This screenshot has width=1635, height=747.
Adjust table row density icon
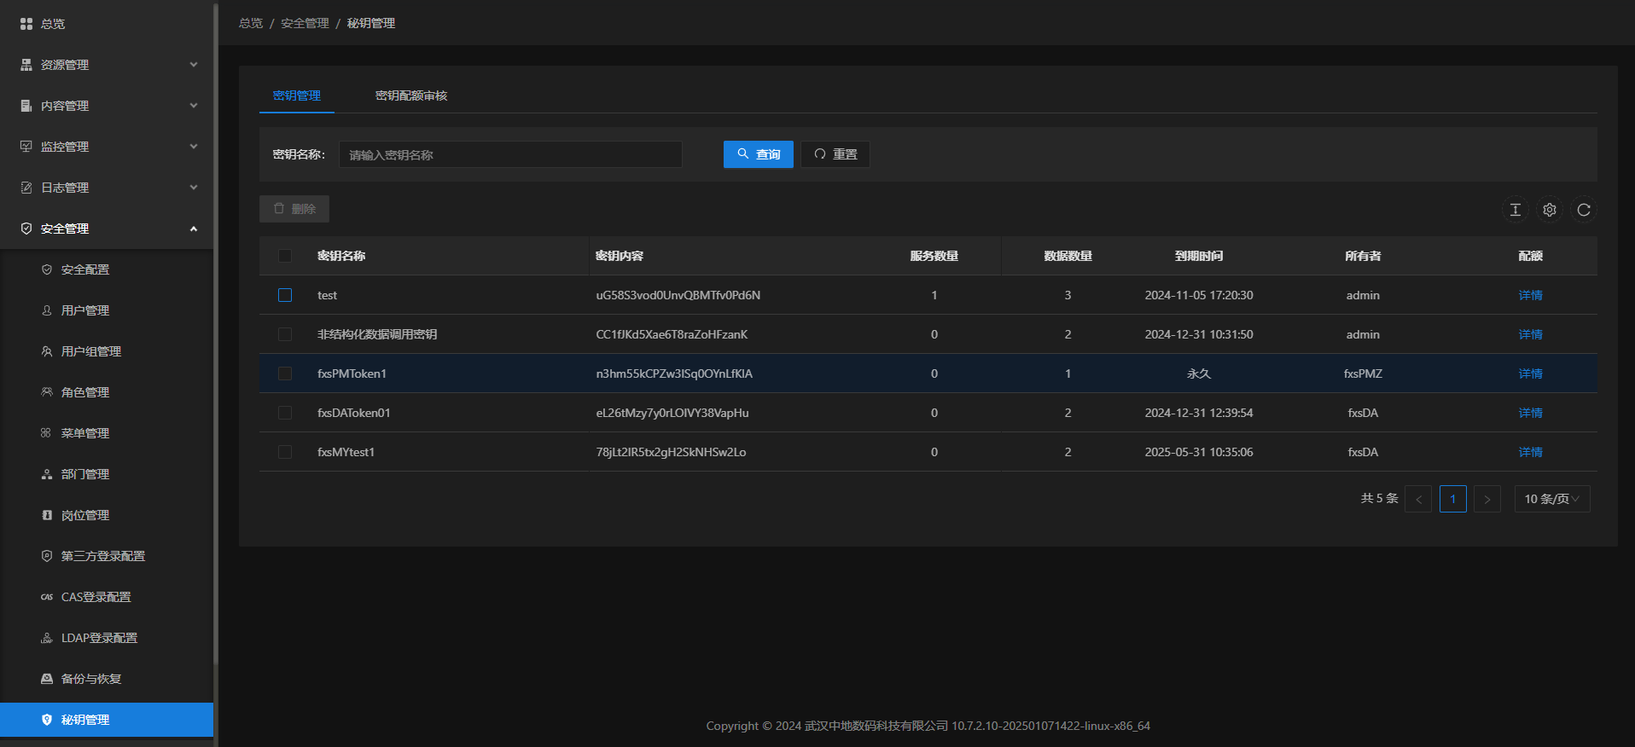[1516, 210]
